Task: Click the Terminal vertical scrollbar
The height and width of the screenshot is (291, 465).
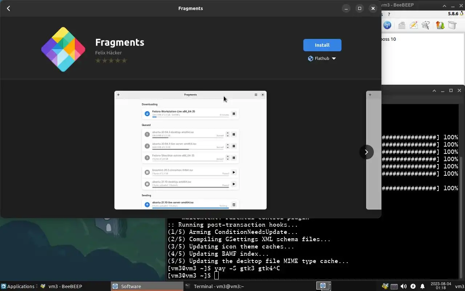Action: click(x=462, y=218)
